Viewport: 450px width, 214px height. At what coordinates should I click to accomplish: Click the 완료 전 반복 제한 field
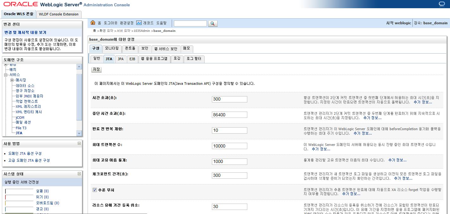click(x=229, y=130)
